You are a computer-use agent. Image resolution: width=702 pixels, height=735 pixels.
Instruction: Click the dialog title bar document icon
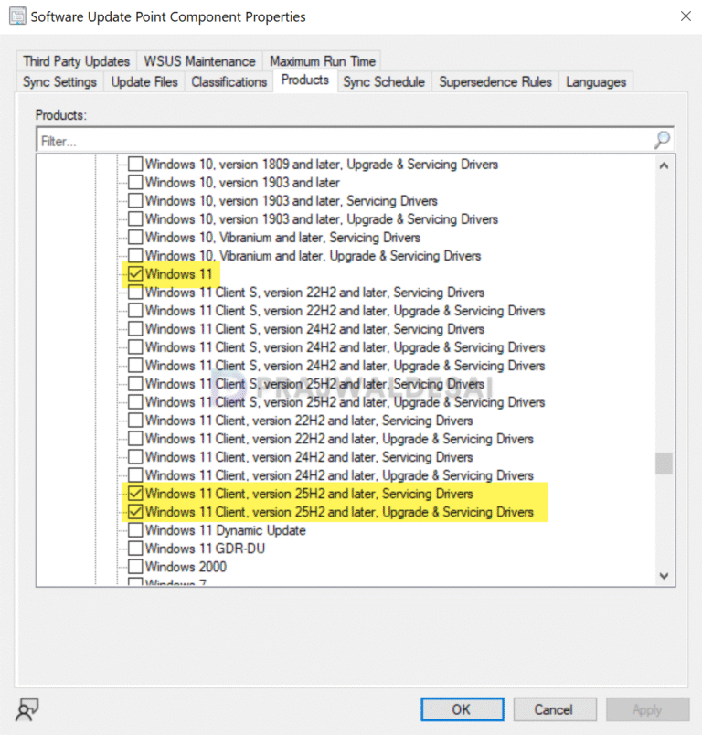click(17, 16)
